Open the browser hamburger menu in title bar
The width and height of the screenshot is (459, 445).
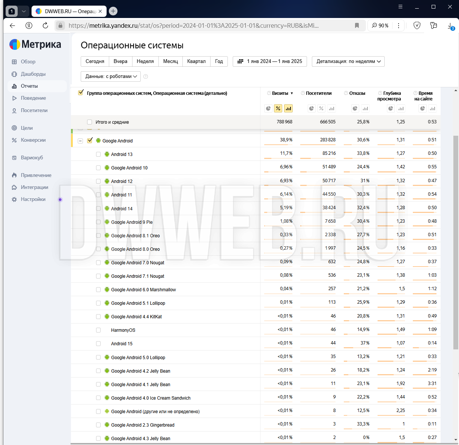(x=400, y=7)
